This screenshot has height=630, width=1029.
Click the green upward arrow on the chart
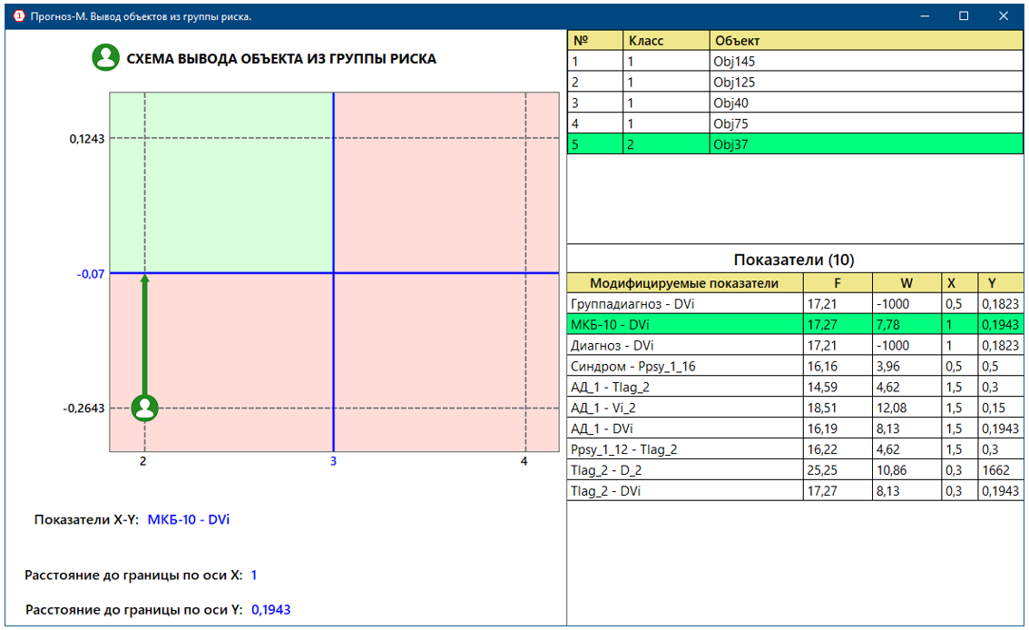[144, 336]
